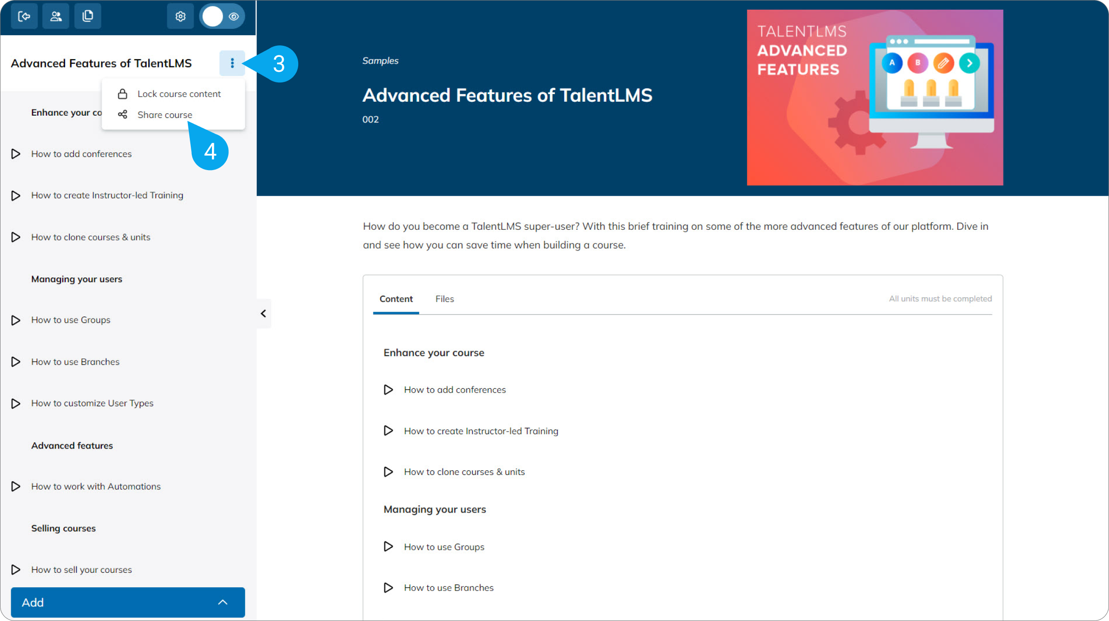
Task: Click the chevron on the Add button
Action: click(223, 602)
